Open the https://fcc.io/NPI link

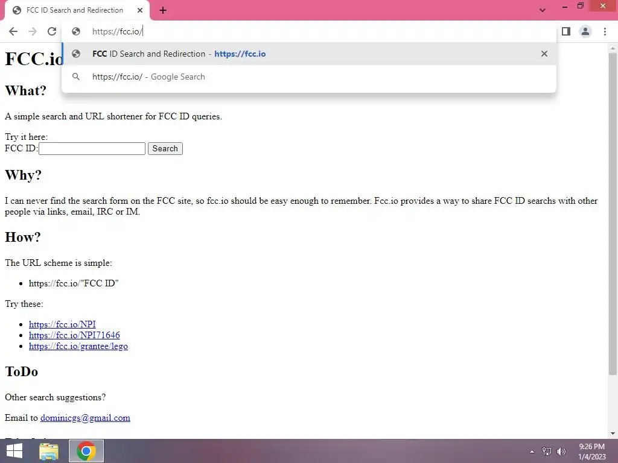62,324
